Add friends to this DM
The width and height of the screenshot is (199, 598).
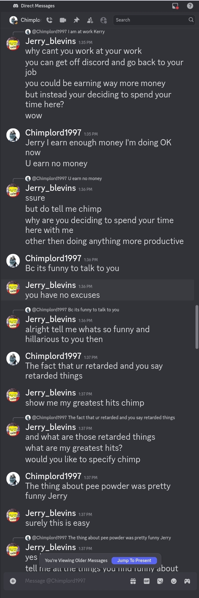coord(90,20)
